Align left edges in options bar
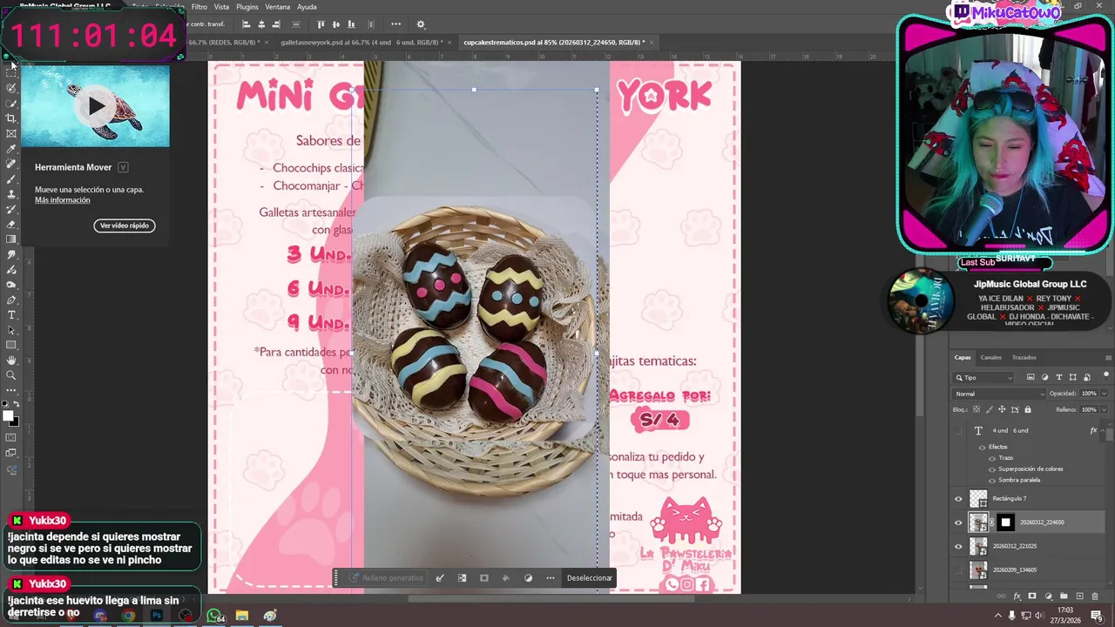 tap(247, 24)
